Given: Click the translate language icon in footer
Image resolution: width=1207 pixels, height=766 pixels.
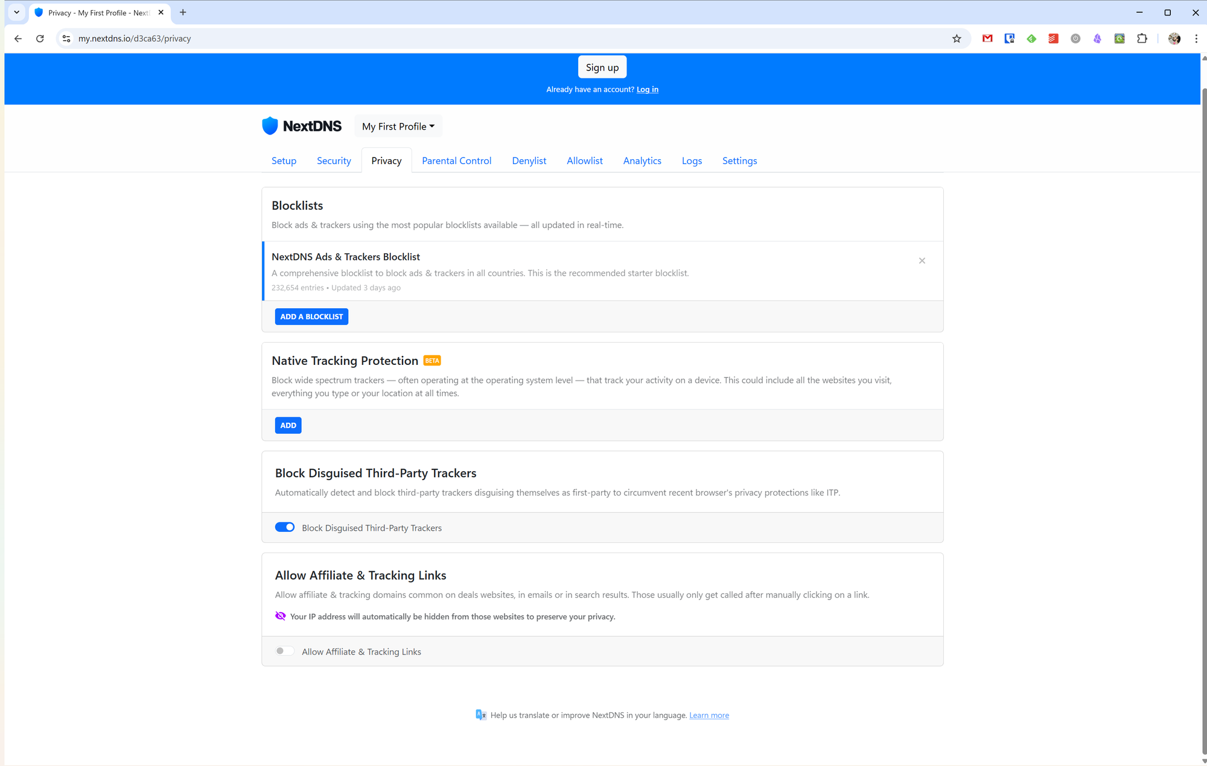Looking at the screenshot, I should pos(481,715).
